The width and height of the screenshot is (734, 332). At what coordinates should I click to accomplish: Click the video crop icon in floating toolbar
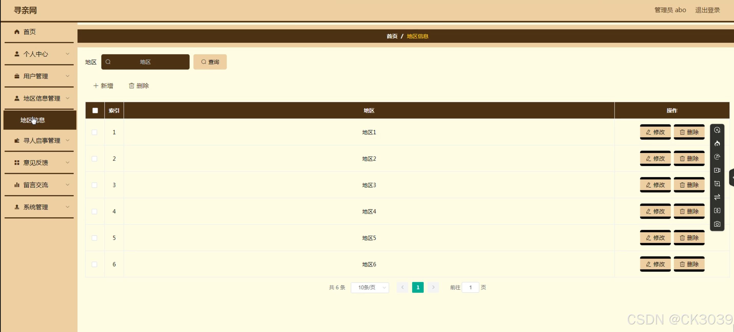click(x=717, y=184)
